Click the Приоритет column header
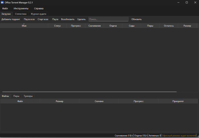Viewport: 199px width, 138px height. tap(178, 101)
